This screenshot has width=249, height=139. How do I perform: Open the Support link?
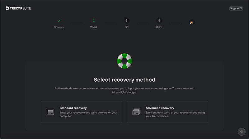[236, 8]
